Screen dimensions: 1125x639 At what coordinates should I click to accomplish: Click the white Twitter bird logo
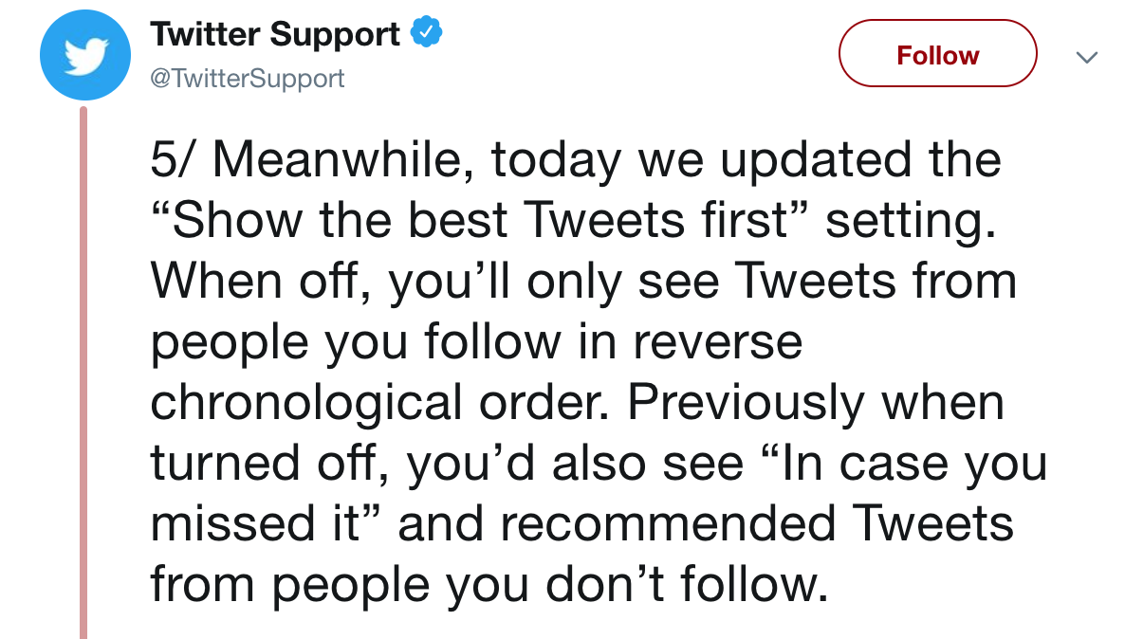pos(85,56)
